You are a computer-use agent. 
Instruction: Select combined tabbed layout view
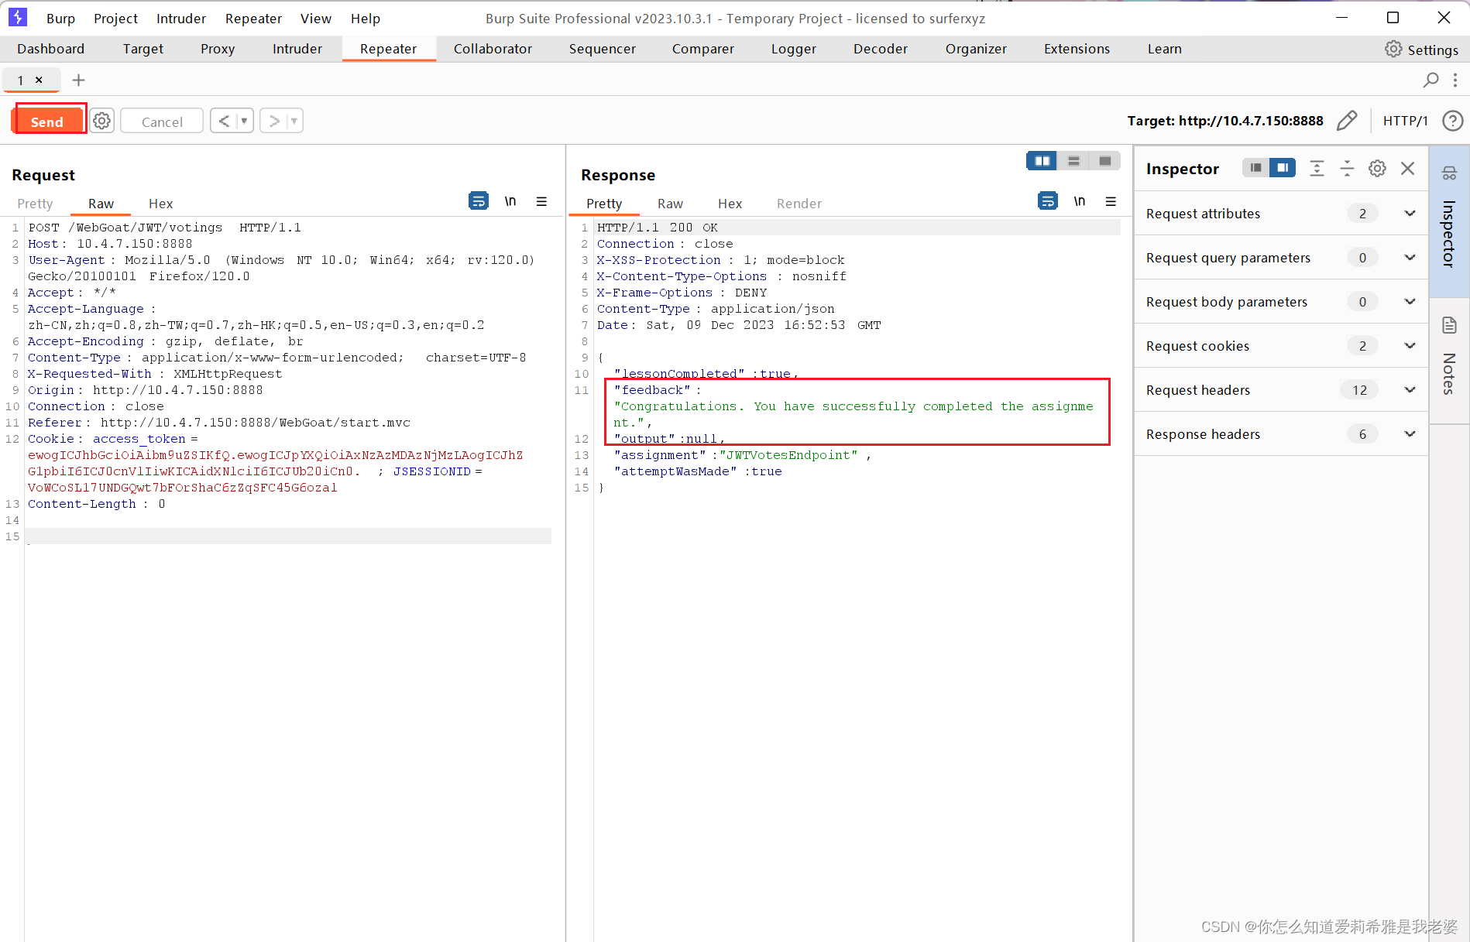click(x=1105, y=161)
